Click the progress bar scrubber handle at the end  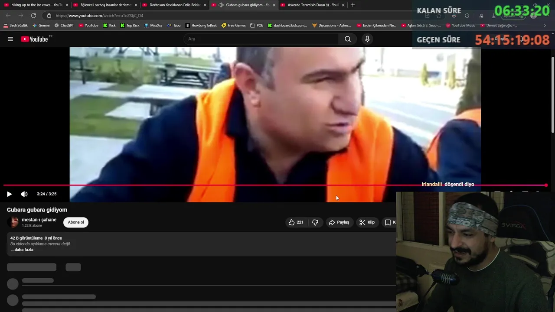[546, 185]
